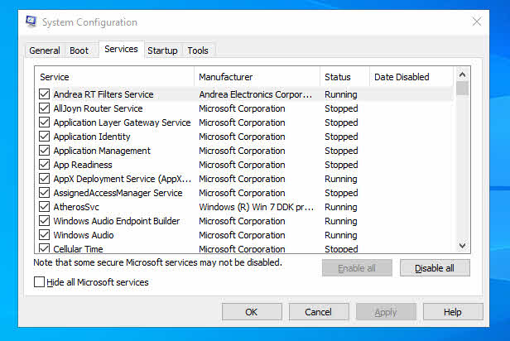This screenshot has height=341, width=510.
Task: Click the services list scrollbar thumb
Action: (x=462, y=89)
